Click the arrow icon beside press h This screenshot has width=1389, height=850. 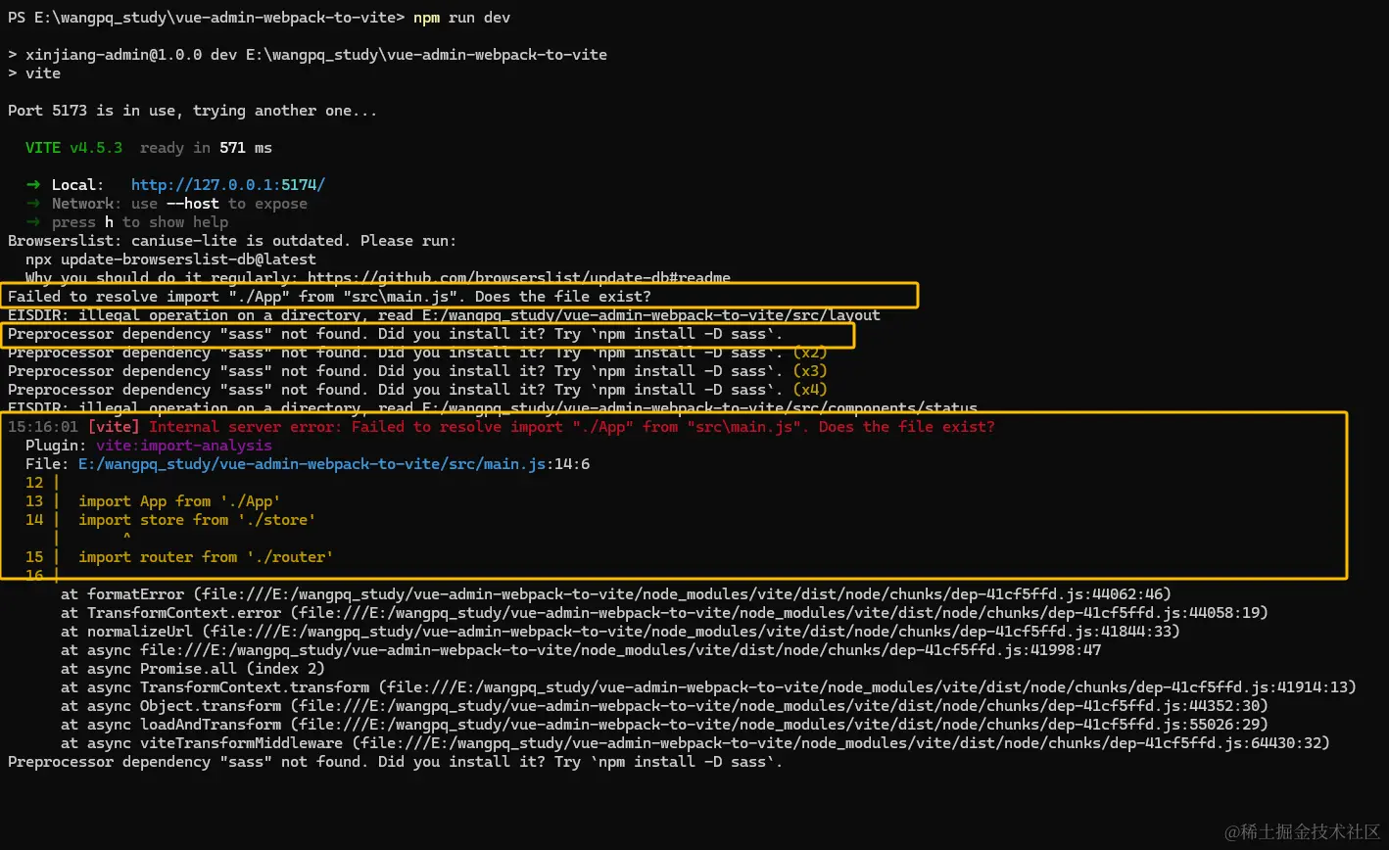pyautogui.click(x=33, y=222)
